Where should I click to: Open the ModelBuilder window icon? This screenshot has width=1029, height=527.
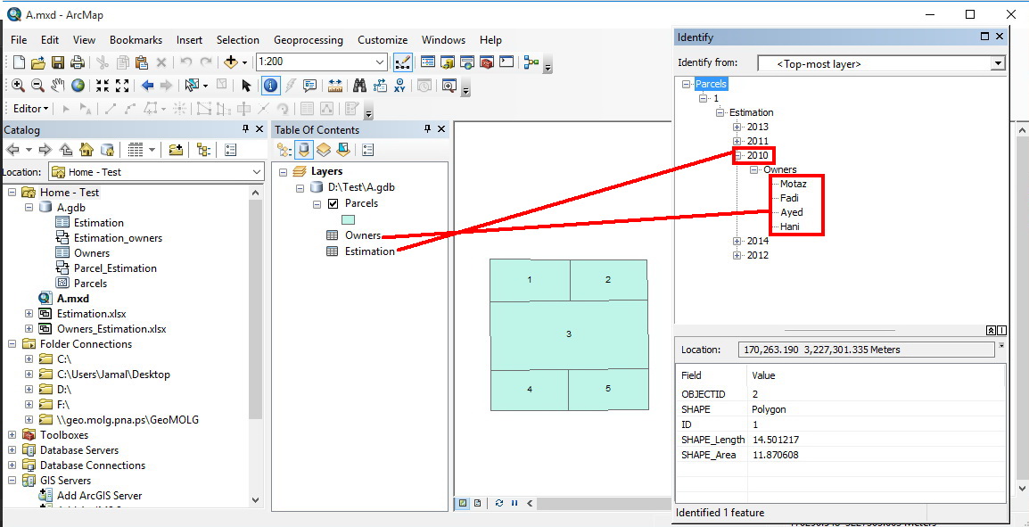click(531, 62)
